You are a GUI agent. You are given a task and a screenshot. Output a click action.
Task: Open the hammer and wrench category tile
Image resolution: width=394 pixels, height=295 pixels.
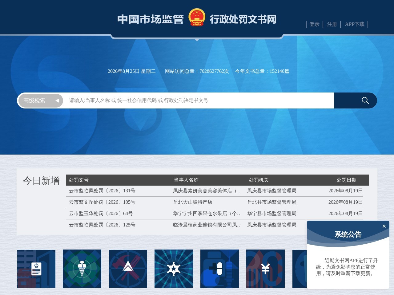coord(128,269)
